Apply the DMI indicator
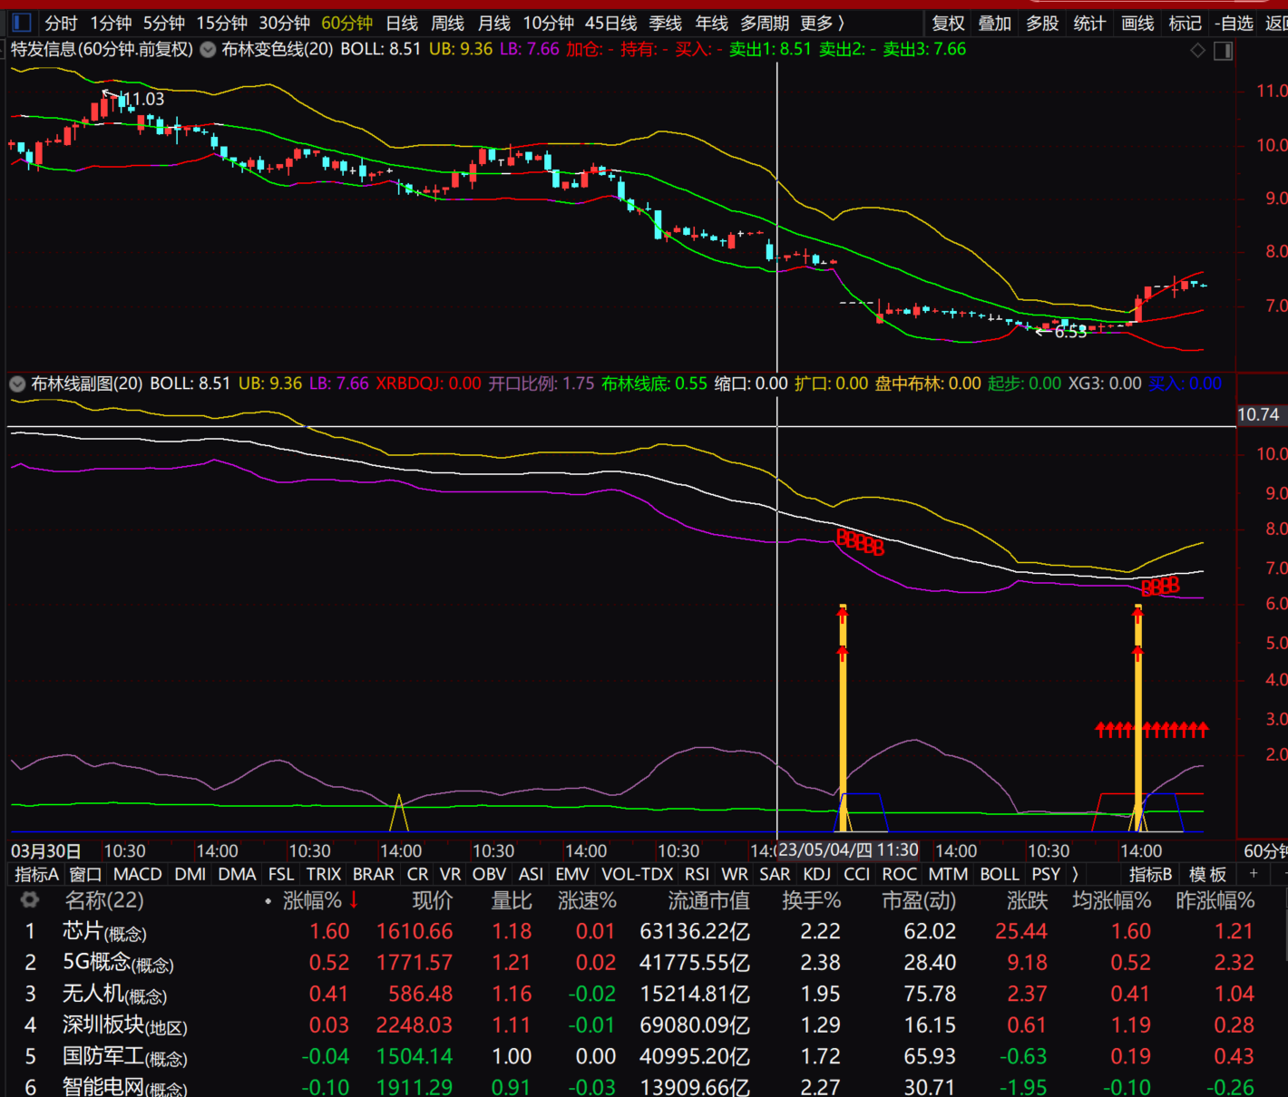Viewport: 1288px width, 1097px height. [190, 874]
